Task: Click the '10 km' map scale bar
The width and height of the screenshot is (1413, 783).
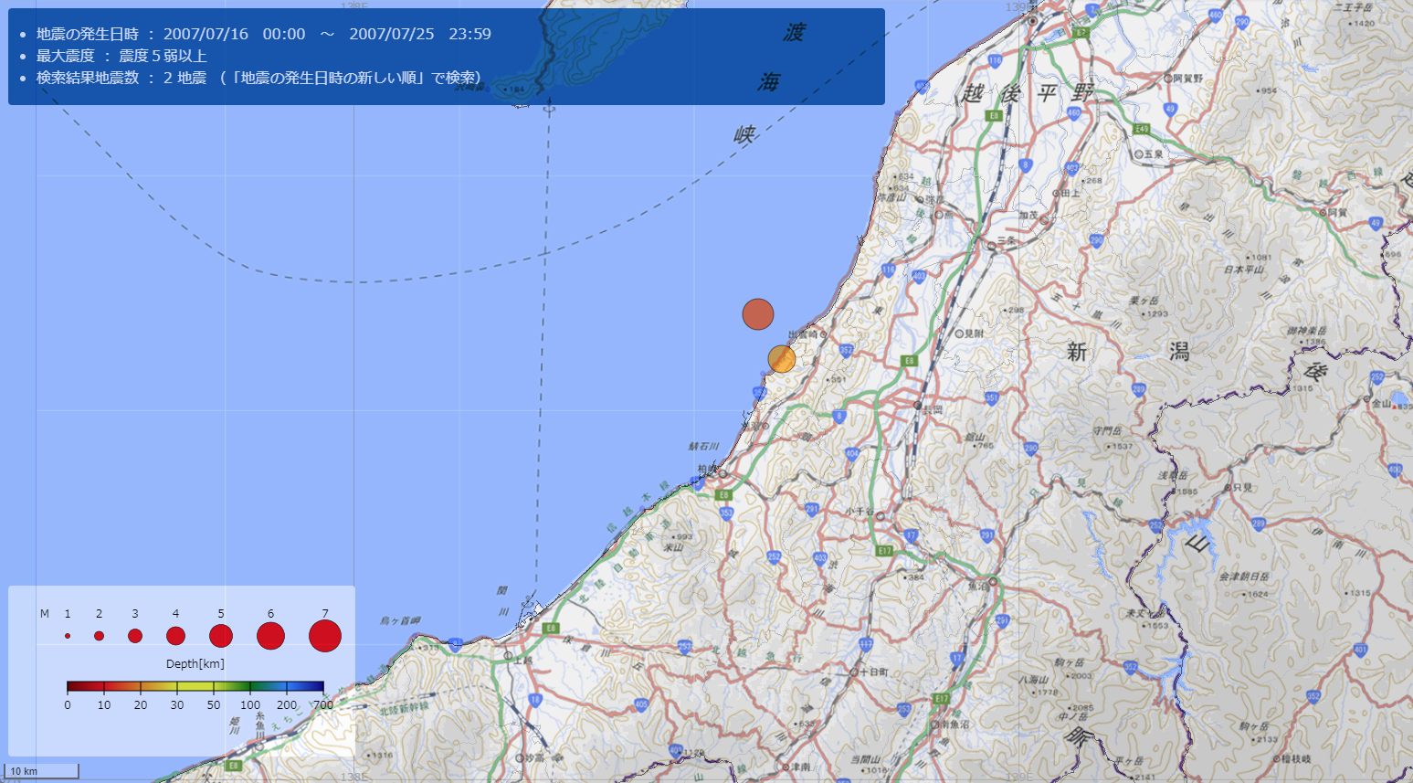Action: [42, 771]
